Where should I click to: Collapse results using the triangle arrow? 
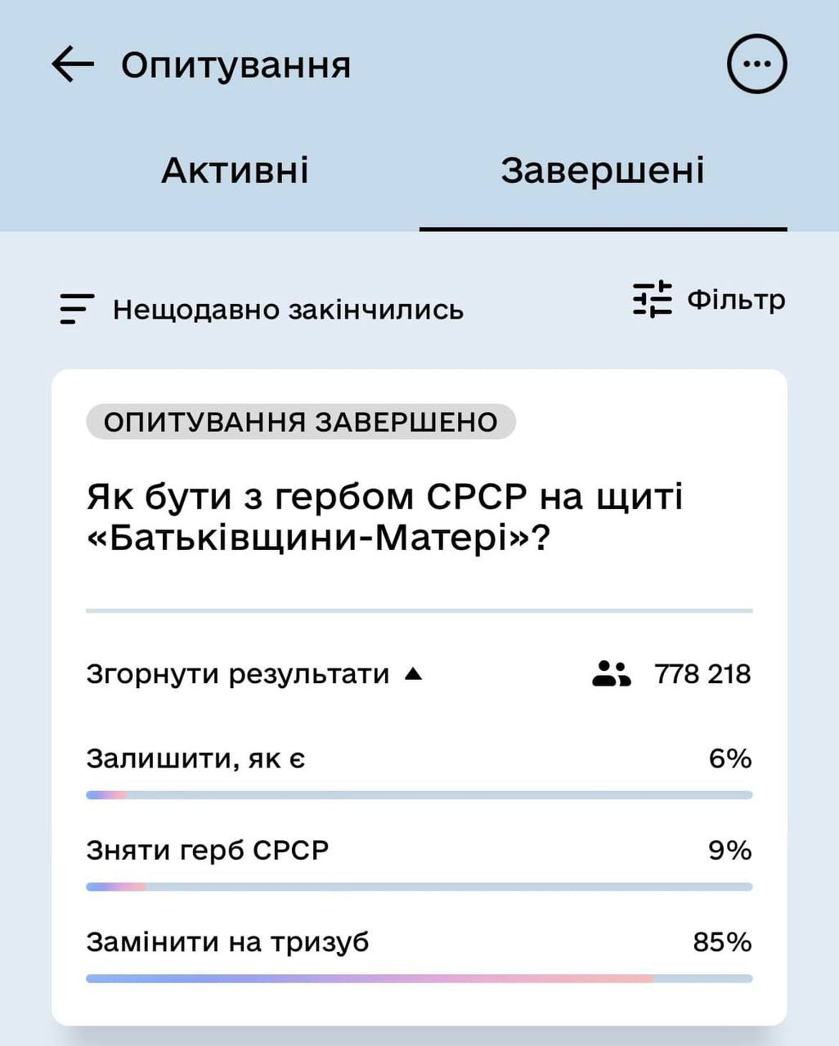tap(414, 674)
